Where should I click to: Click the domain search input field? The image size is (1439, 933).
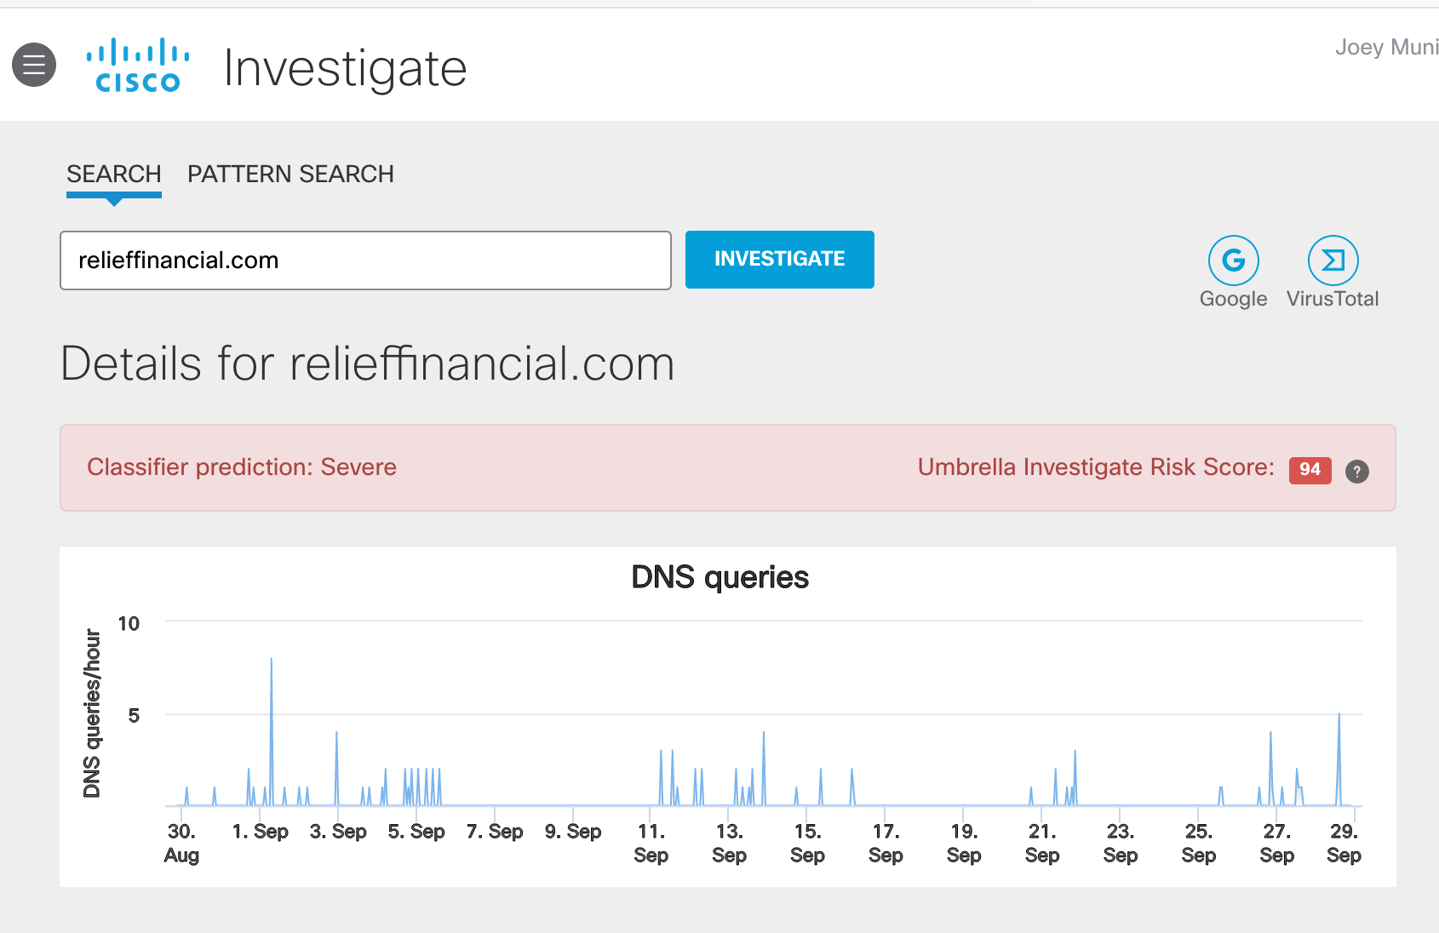pyautogui.click(x=365, y=260)
